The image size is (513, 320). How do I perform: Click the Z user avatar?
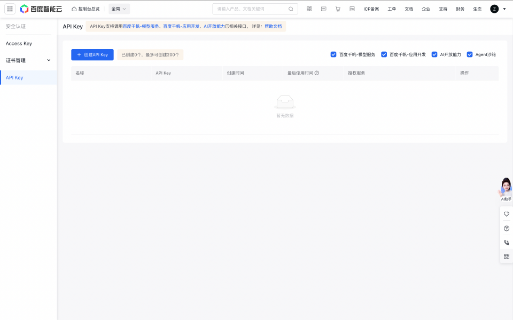(494, 9)
